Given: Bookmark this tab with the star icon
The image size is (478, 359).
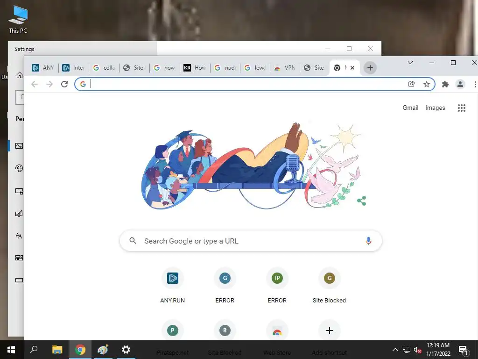Looking at the screenshot, I should [427, 84].
